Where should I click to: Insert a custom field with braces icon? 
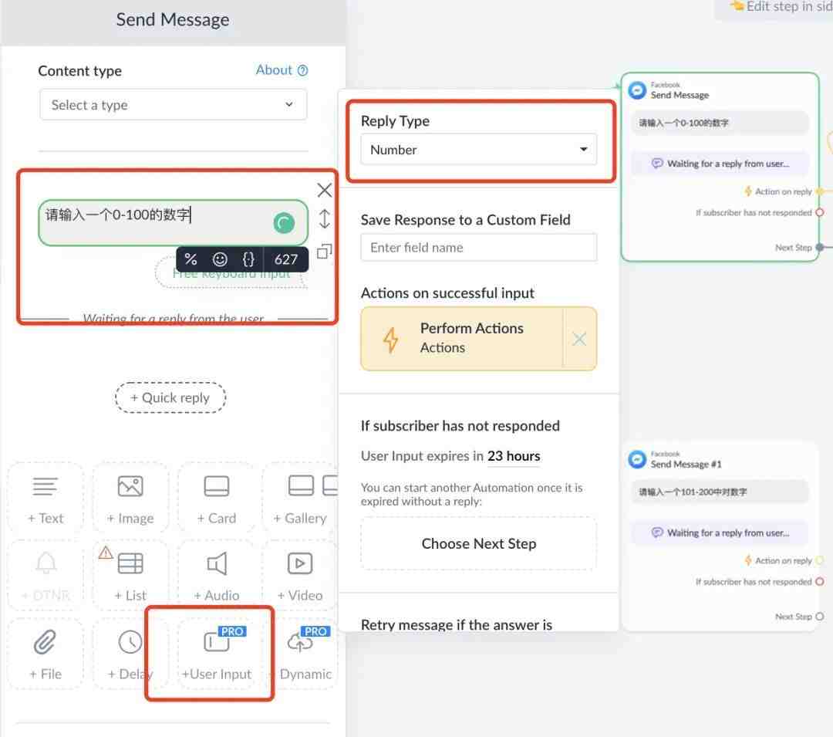[248, 259]
